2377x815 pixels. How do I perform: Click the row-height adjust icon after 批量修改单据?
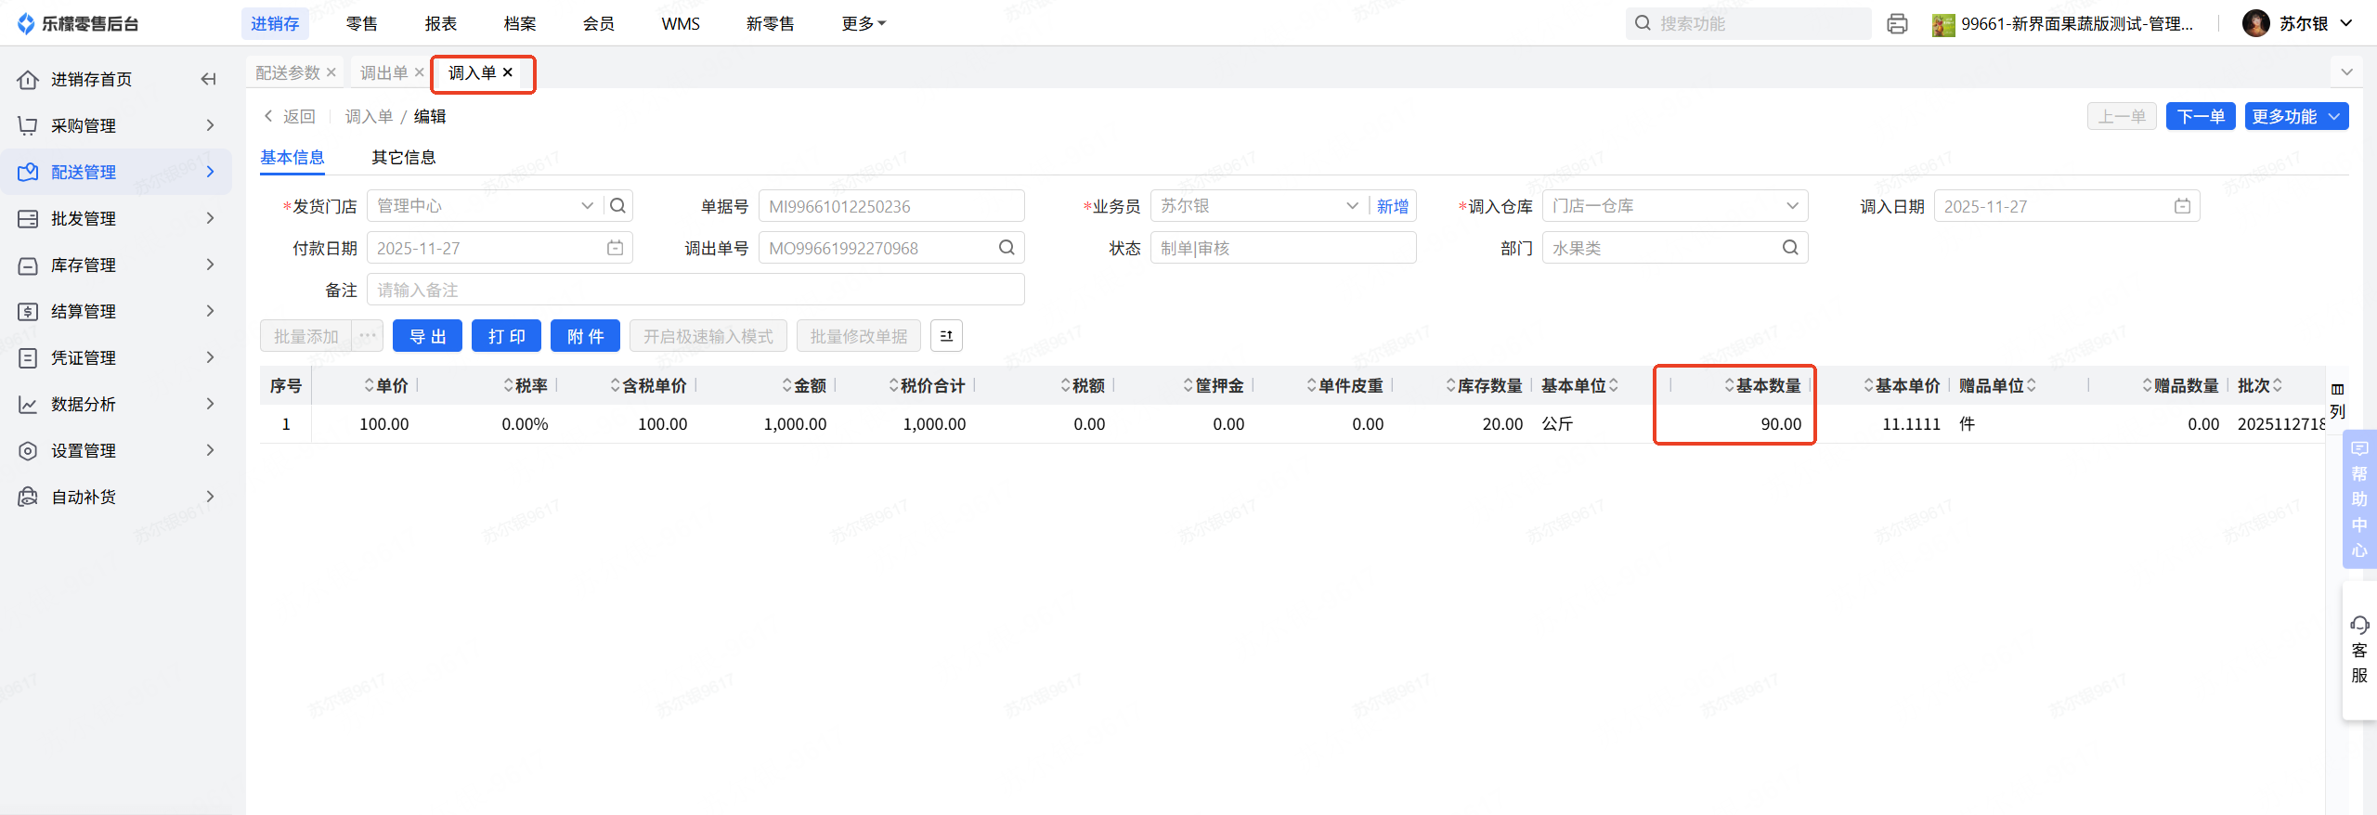[946, 336]
